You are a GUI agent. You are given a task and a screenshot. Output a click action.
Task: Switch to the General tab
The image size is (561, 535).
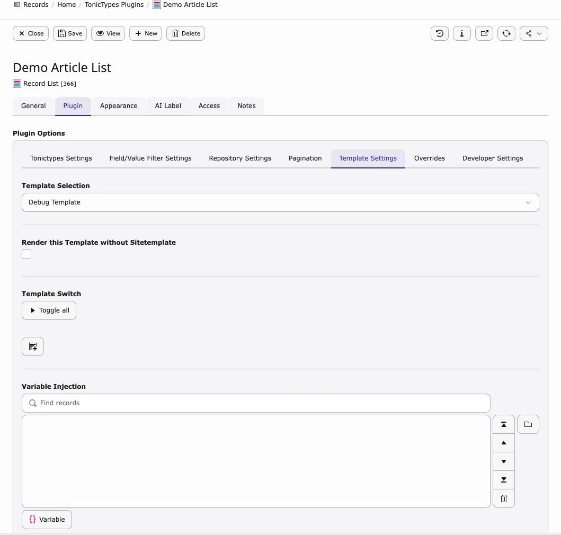pos(33,106)
